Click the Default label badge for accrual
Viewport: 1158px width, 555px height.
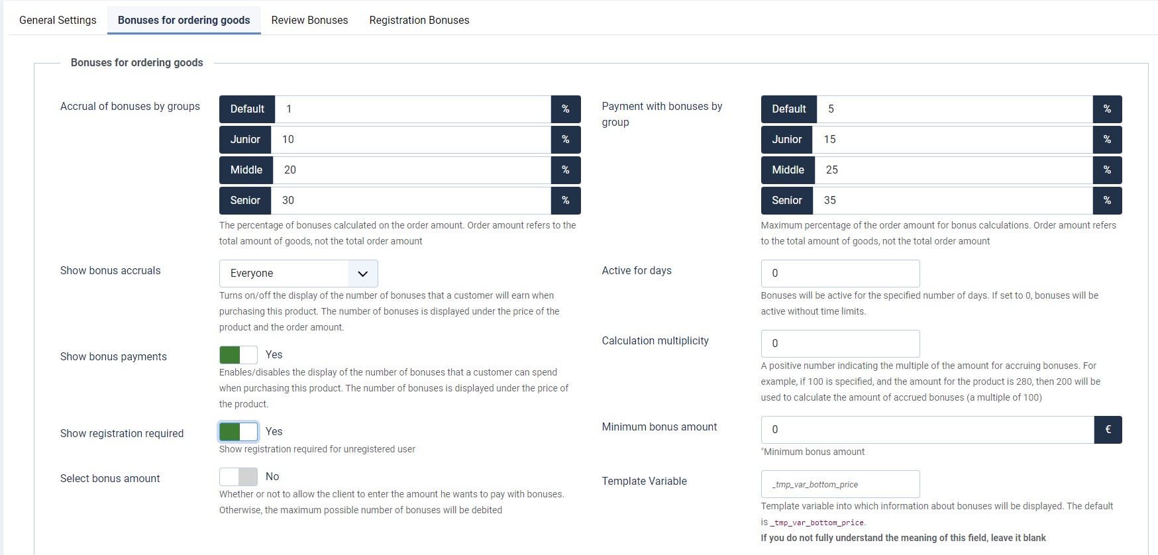pyautogui.click(x=247, y=109)
